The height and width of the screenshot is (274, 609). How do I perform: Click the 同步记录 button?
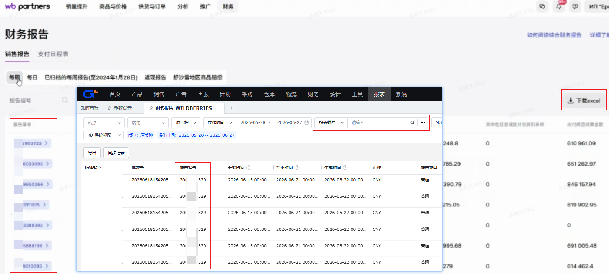[x=116, y=153]
